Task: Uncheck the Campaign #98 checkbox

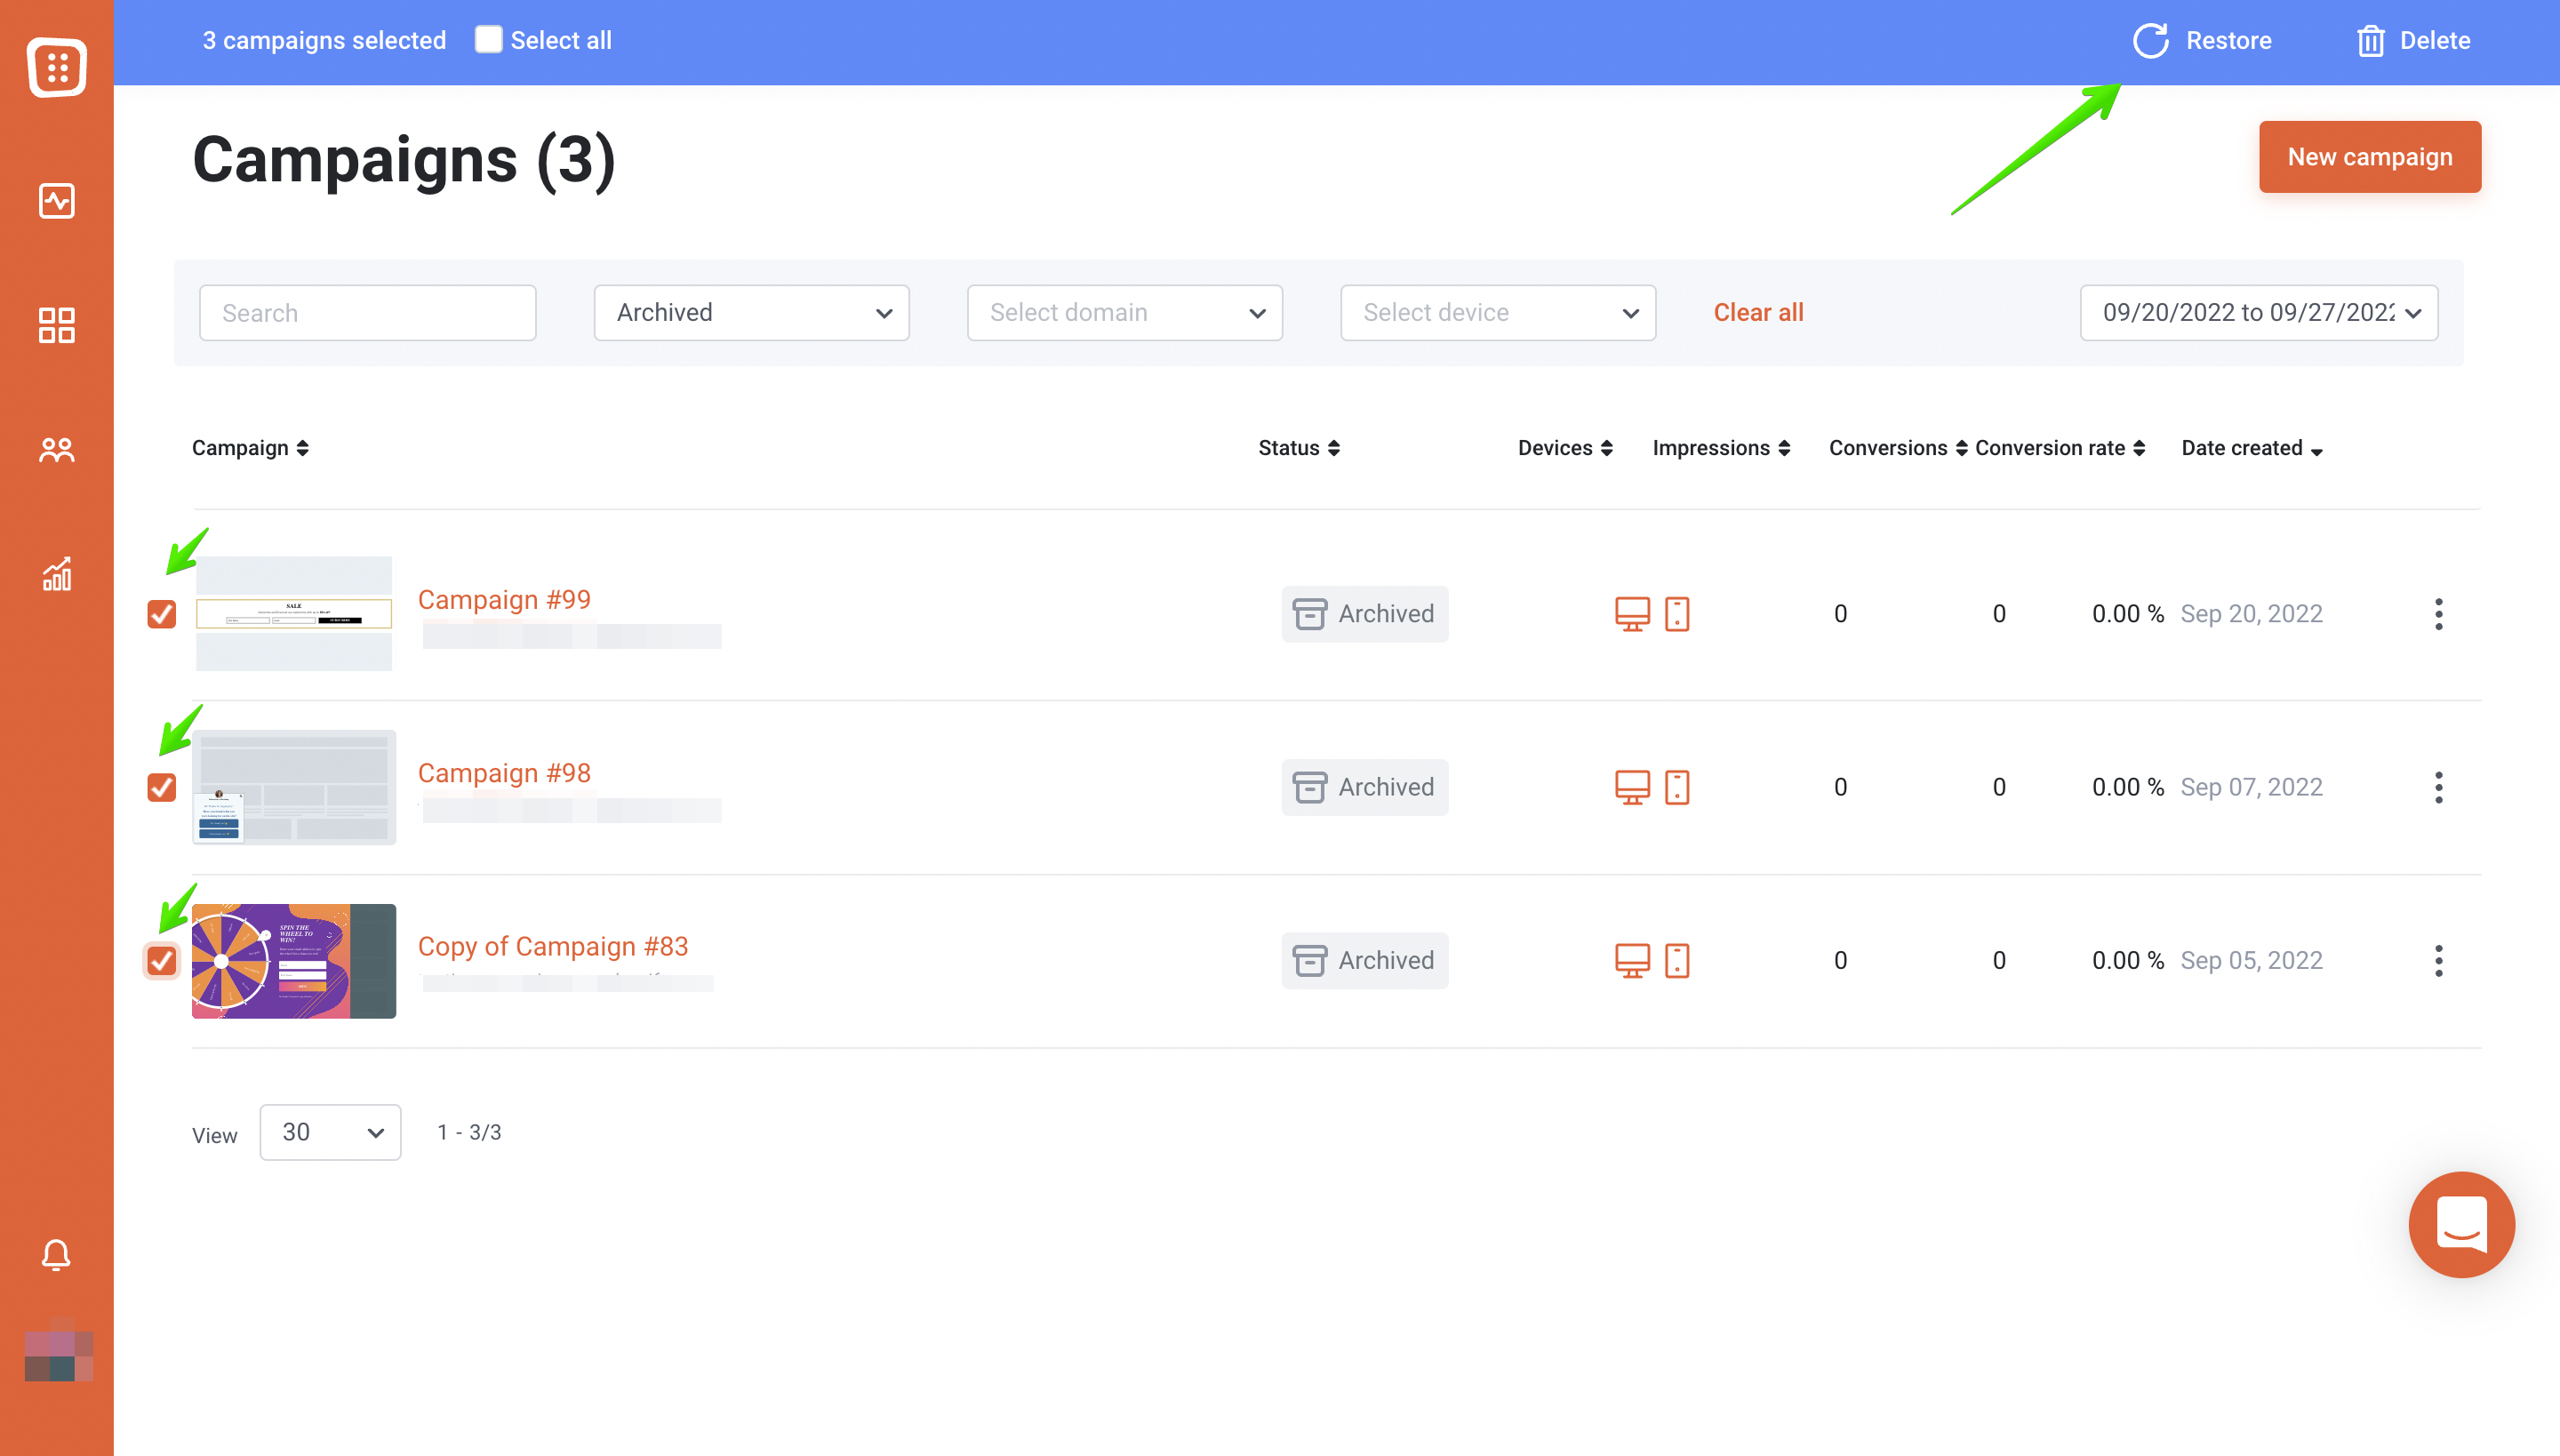Action: tap(161, 787)
